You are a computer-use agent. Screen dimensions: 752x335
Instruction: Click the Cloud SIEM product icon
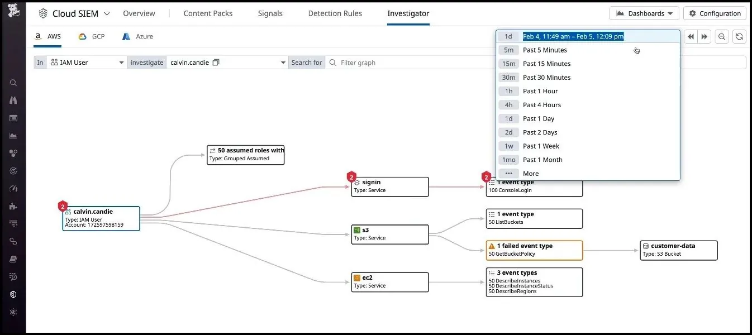pos(42,13)
